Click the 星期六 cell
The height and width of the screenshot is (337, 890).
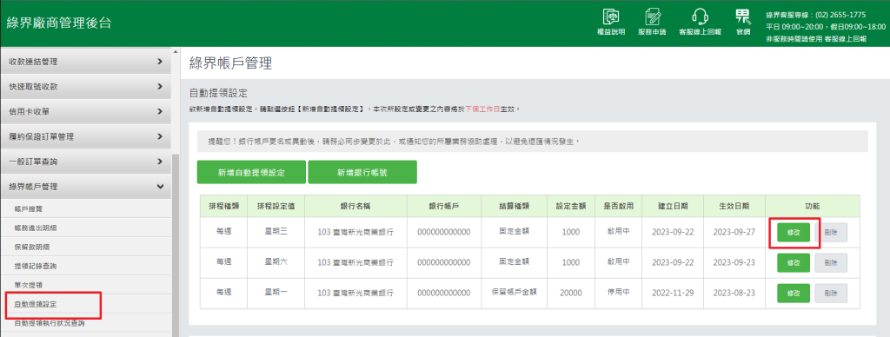coord(276,262)
